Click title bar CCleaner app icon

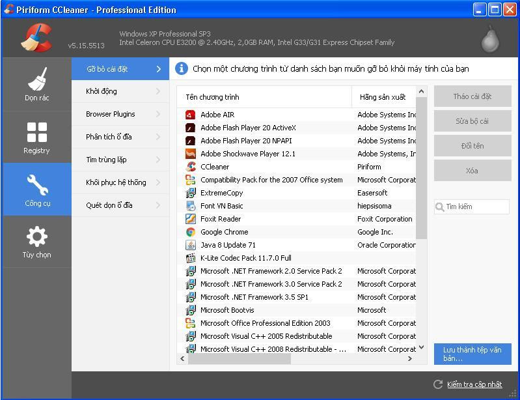pyautogui.click(x=9, y=9)
